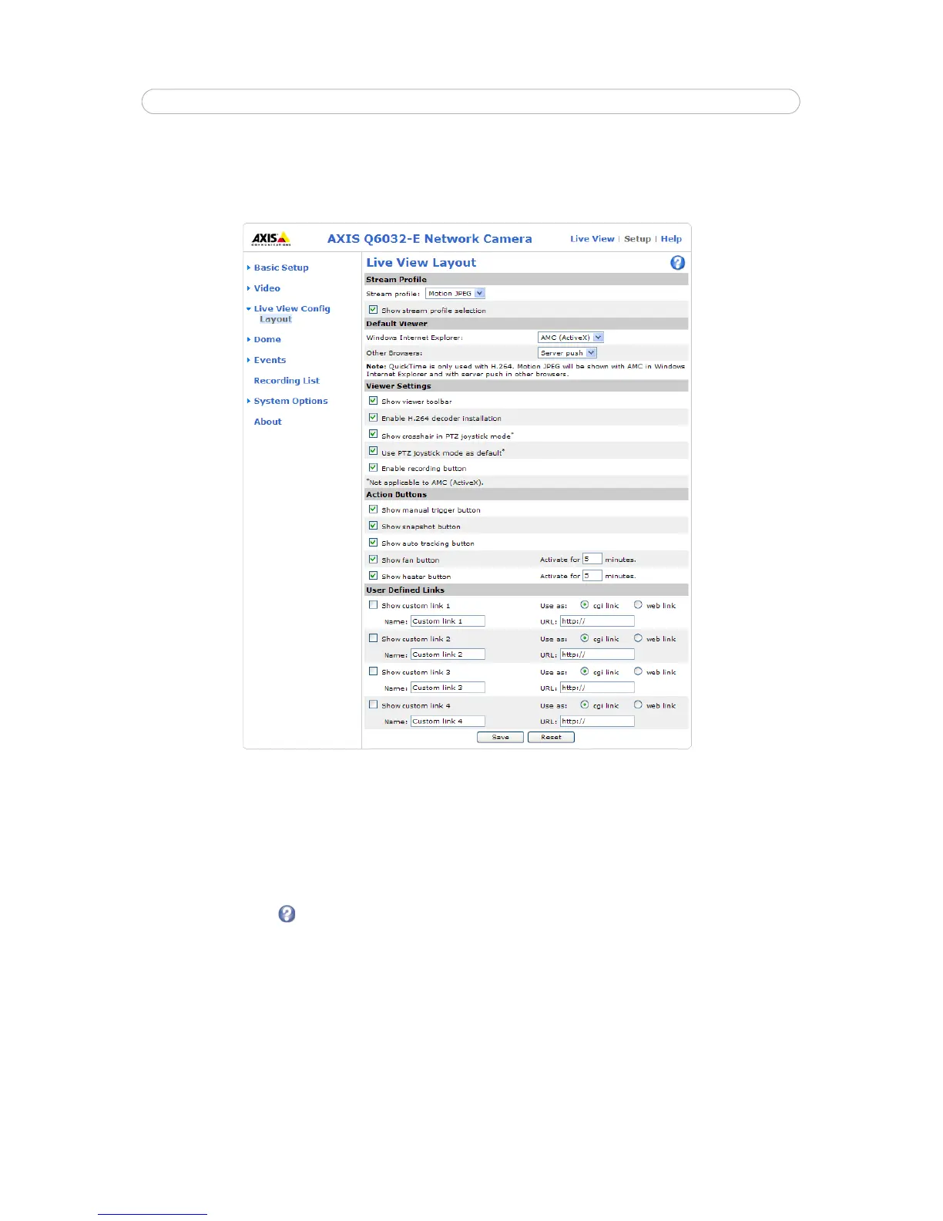Click the Reset button
The width and height of the screenshot is (943, 1221).
[x=551, y=737]
